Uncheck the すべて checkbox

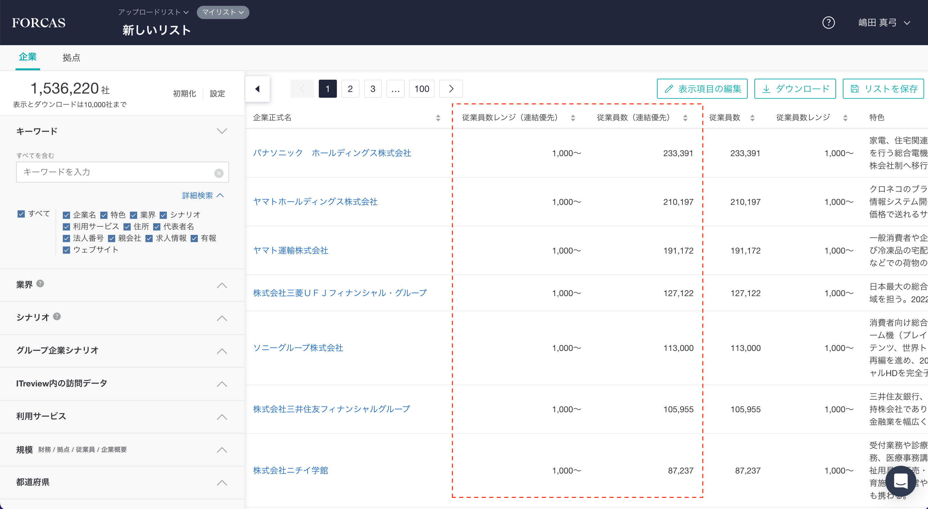pyautogui.click(x=21, y=214)
